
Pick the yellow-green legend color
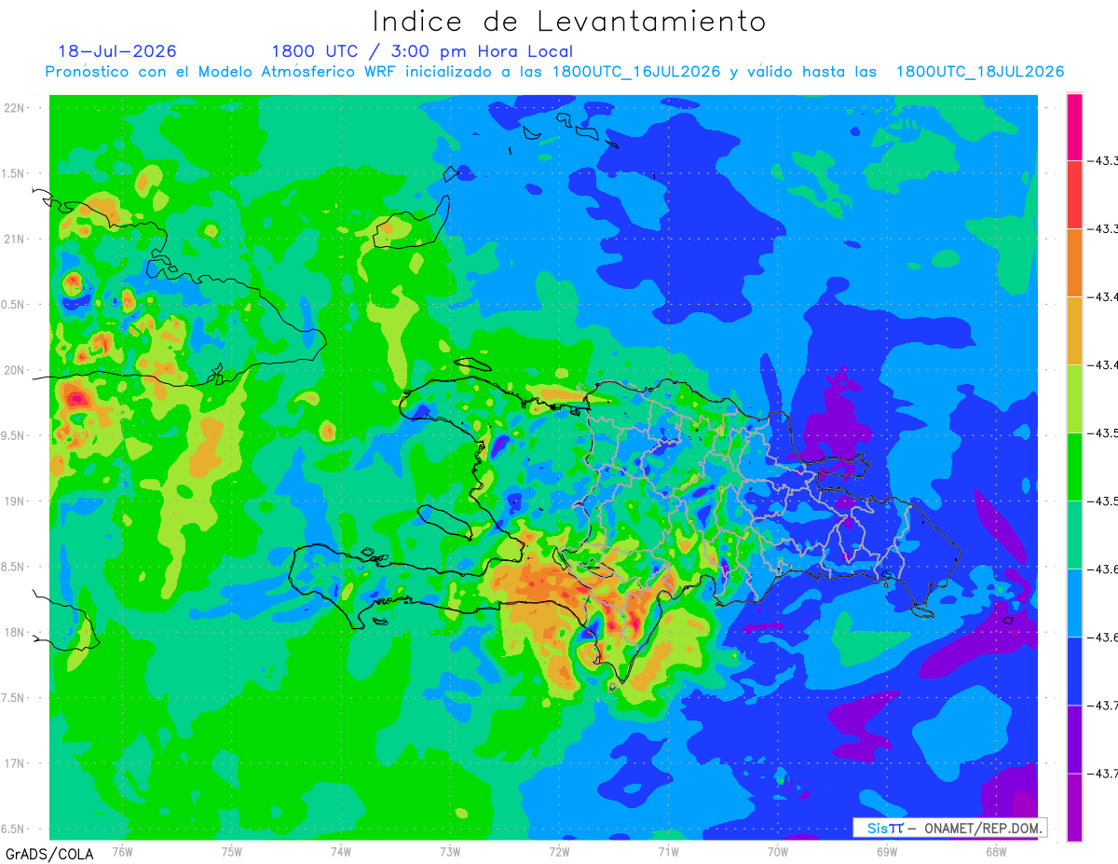(1074, 398)
